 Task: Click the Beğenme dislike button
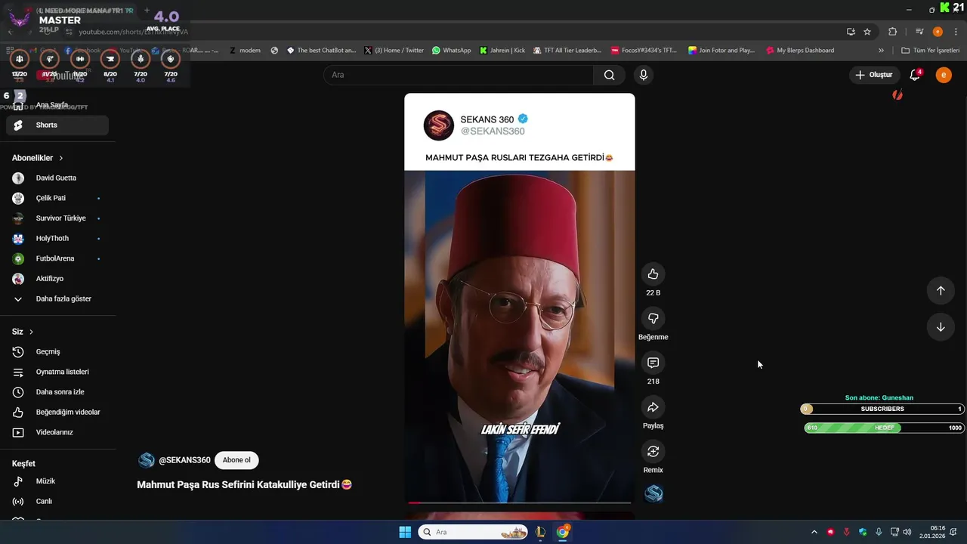click(x=653, y=319)
